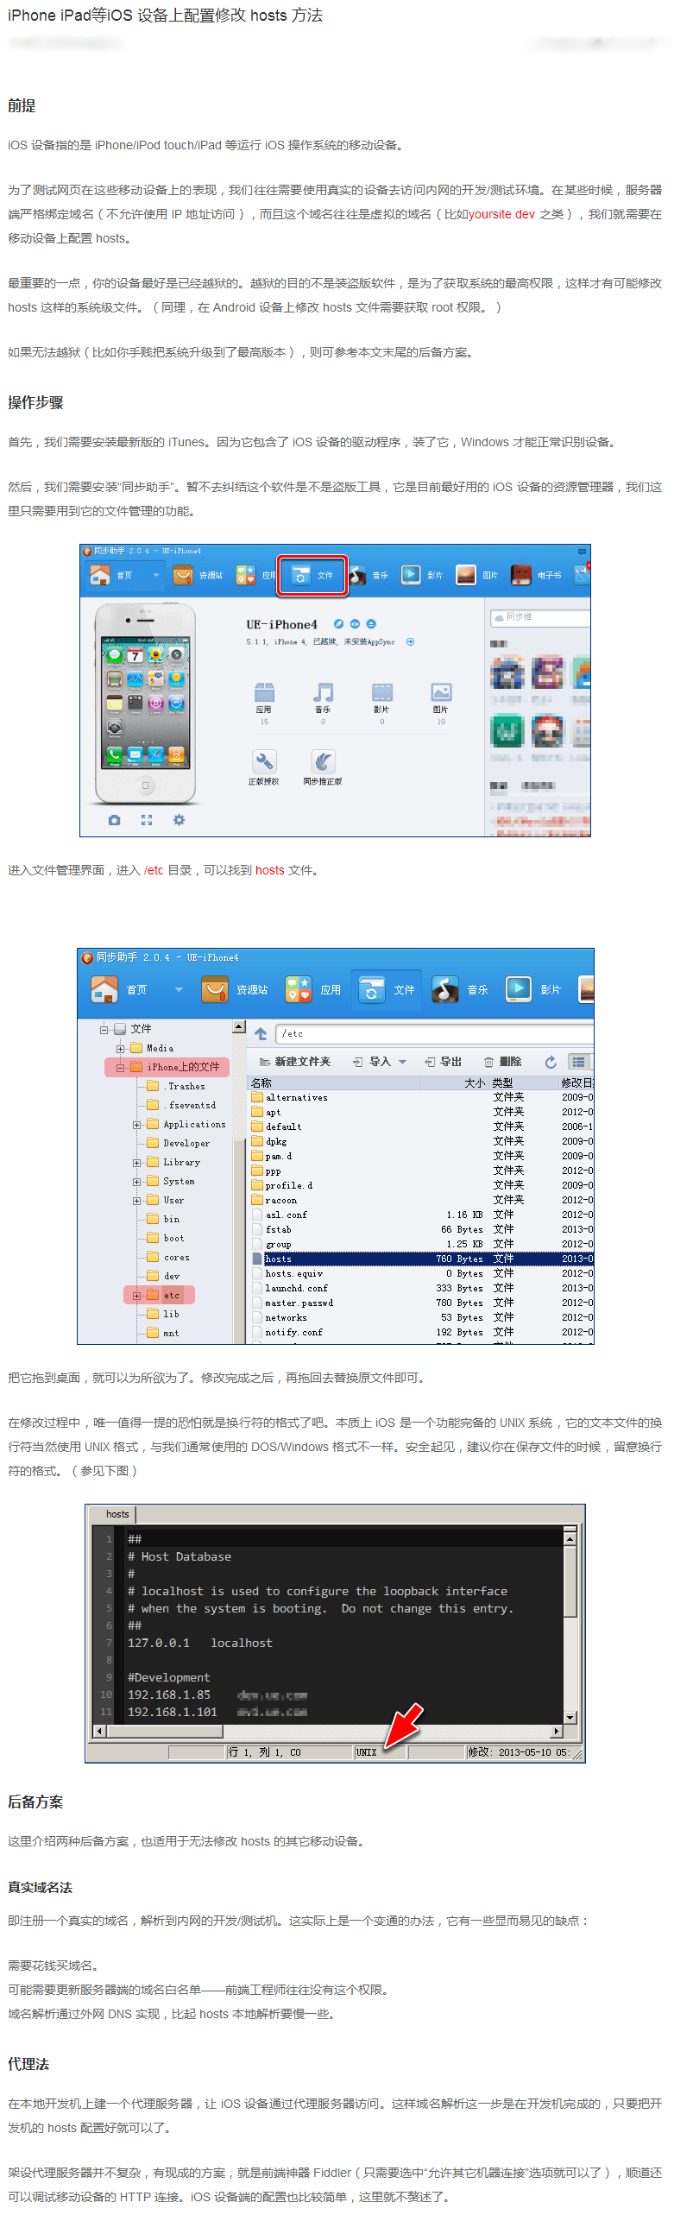The height and width of the screenshot is (2215, 674).
Task: Open 影片 in the device overview toolbar
Action: click(x=423, y=575)
